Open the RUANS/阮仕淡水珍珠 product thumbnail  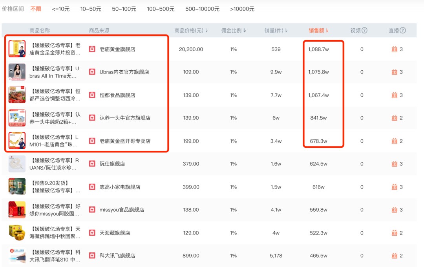pyautogui.click(x=17, y=164)
